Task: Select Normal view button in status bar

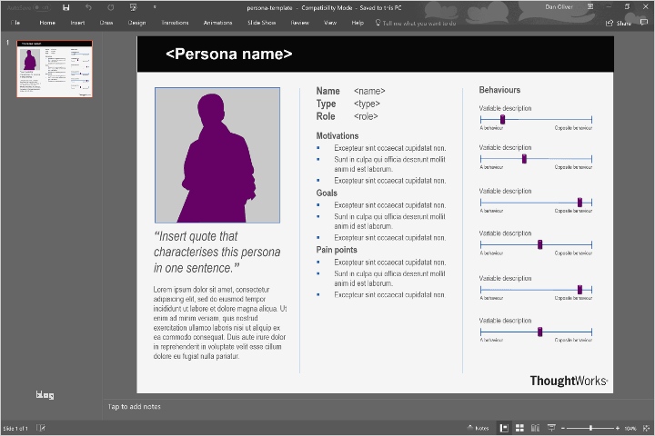Action: [502, 428]
